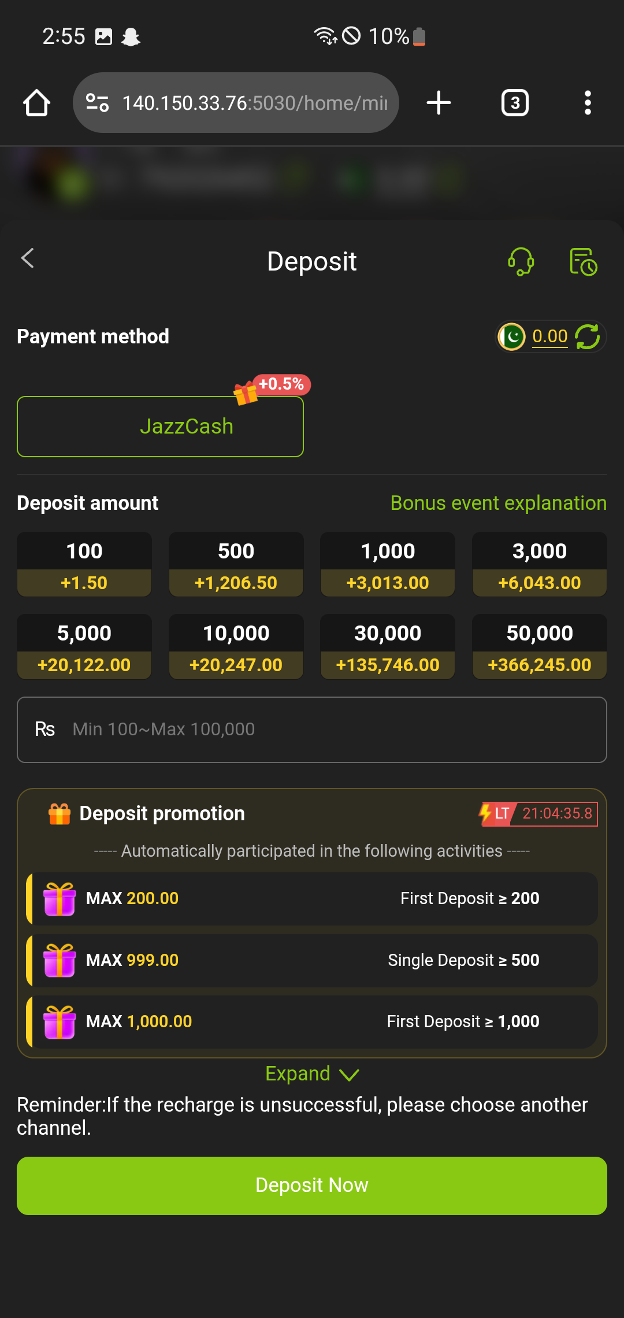Select the 50,000 deposit amount tile
This screenshot has height=1318, width=624.
[539, 646]
